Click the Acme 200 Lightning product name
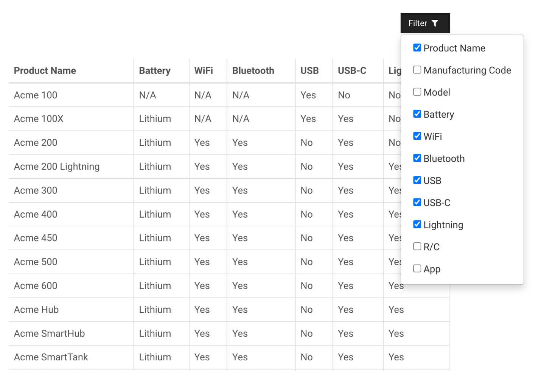Image resolution: width=541 pixels, height=371 pixels. pyautogui.click(x=57, y=166)
